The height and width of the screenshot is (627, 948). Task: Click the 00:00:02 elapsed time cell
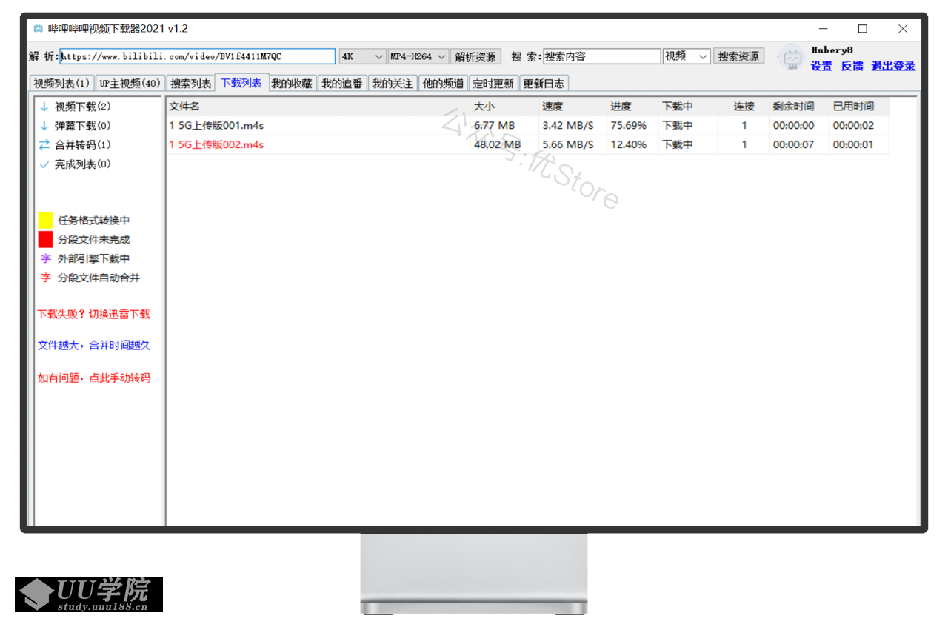853,126
